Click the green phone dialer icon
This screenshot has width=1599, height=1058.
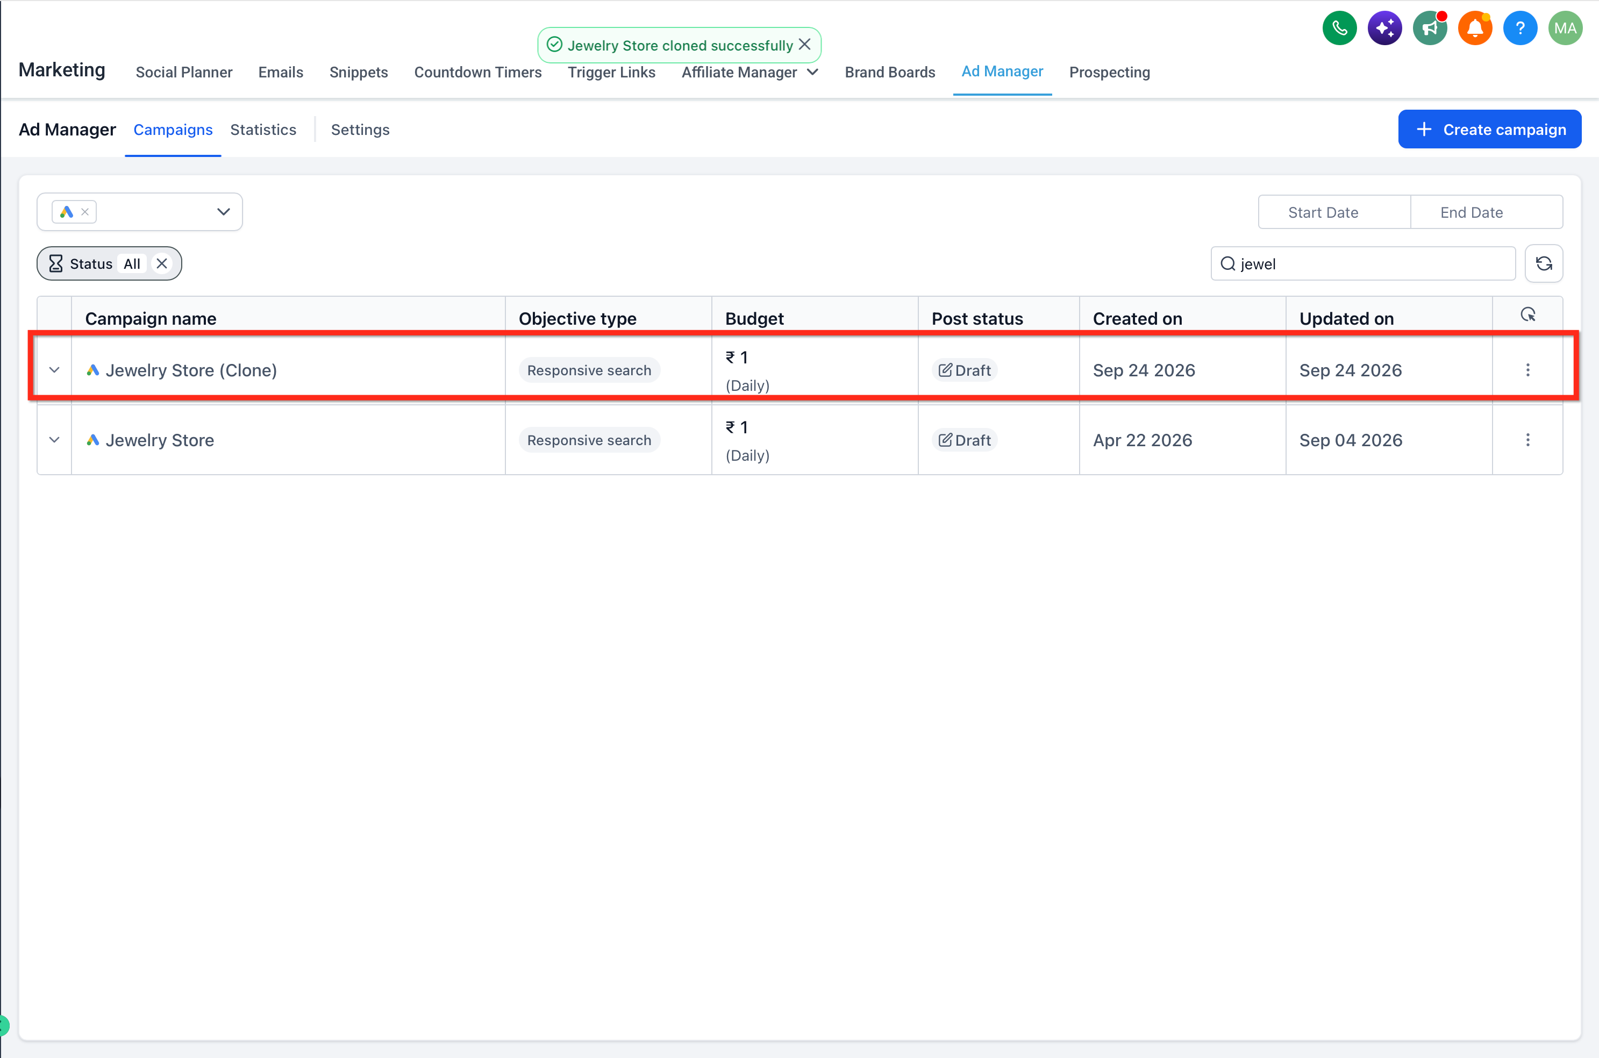[x=1339, y=28]
